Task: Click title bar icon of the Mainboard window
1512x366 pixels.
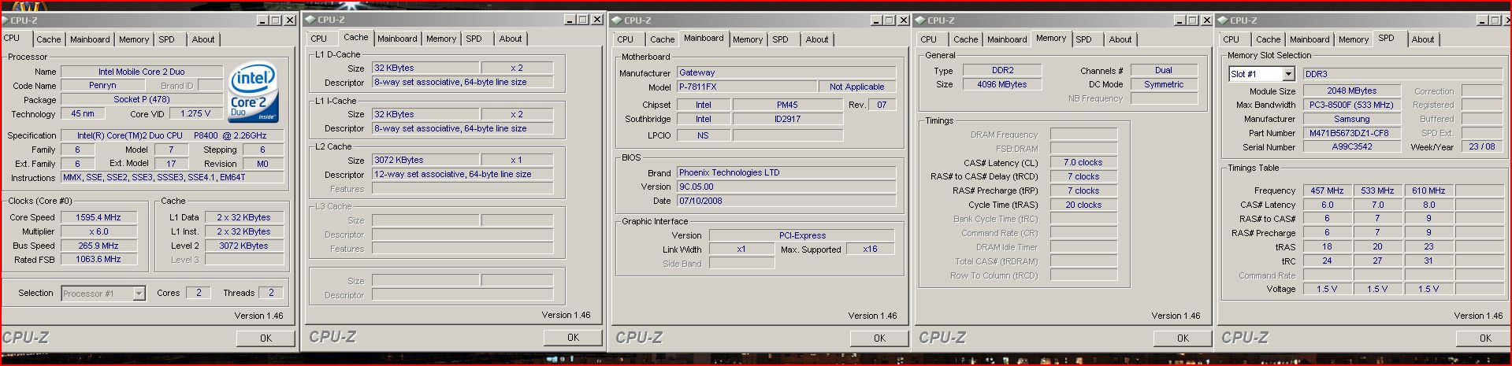Action: (617, 20)
